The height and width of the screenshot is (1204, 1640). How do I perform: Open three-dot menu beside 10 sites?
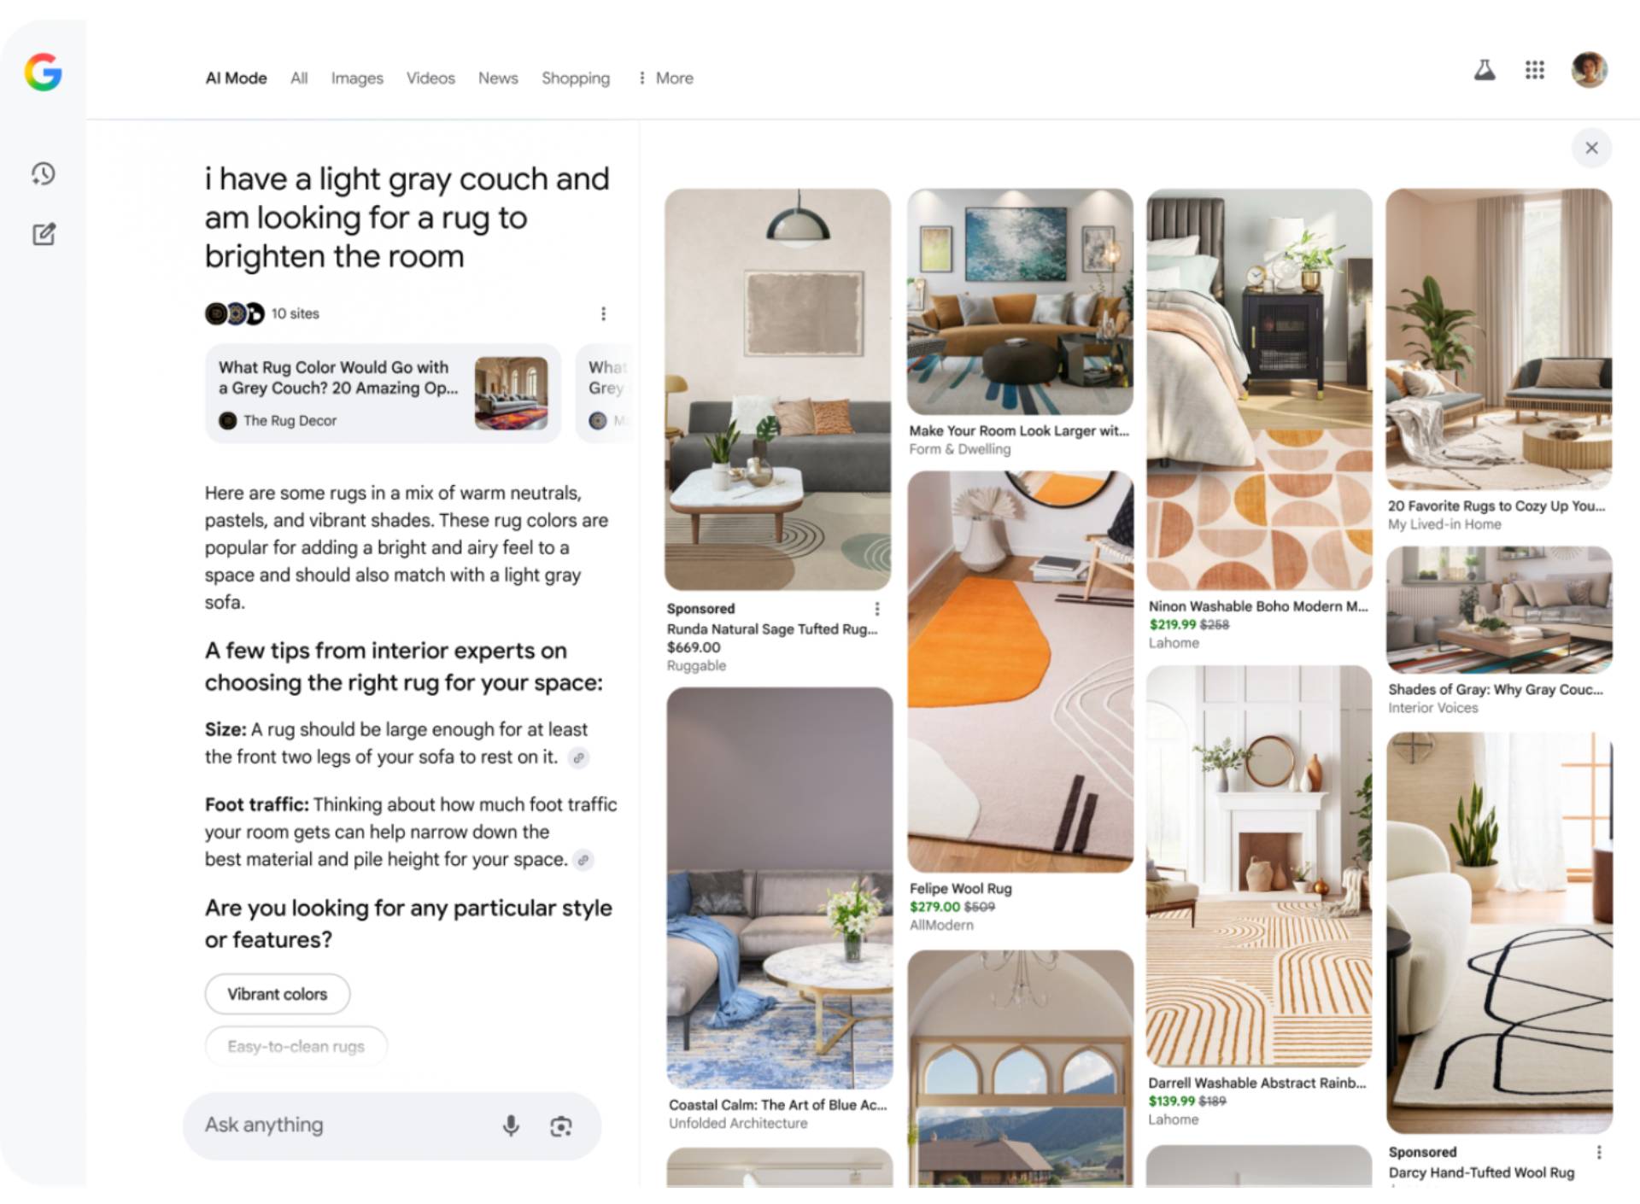pyautogui.click(x=603, y=313)
